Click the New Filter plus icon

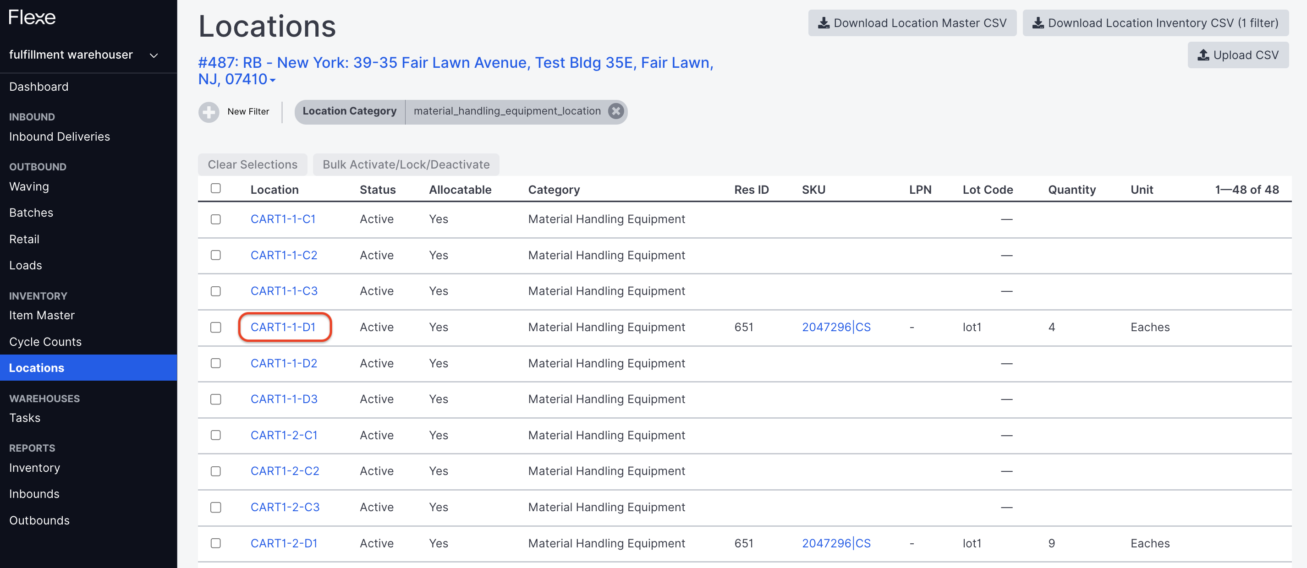coord(209,112)
